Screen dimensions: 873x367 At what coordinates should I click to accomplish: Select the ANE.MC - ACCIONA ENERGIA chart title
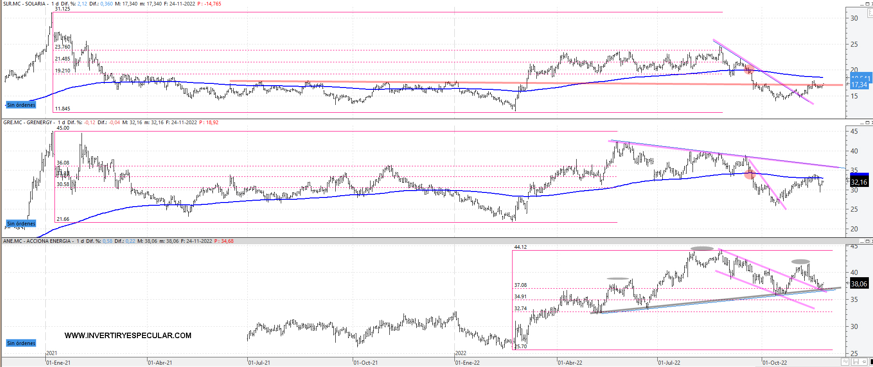click(x=37, y=241)
